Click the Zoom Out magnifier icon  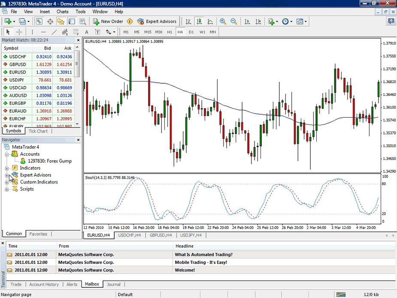point(233,21)
